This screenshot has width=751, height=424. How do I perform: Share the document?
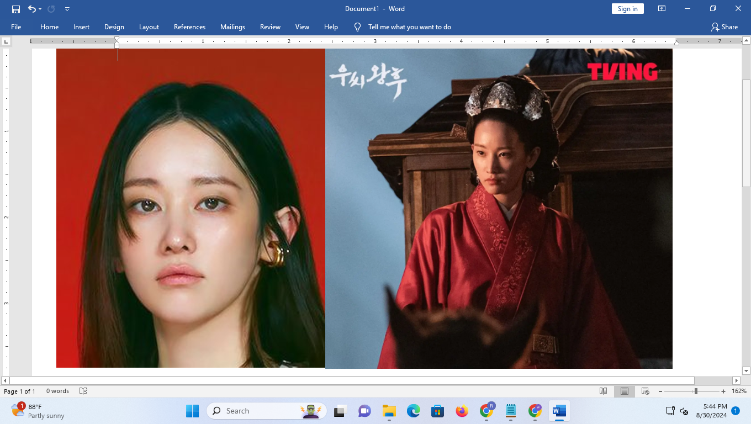pyautogui.click(x=724, y=27)
